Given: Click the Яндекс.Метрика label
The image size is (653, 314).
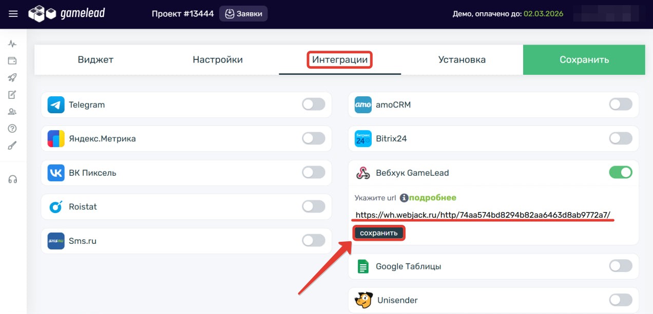Looking at the screenshot, I should (102, 139).
